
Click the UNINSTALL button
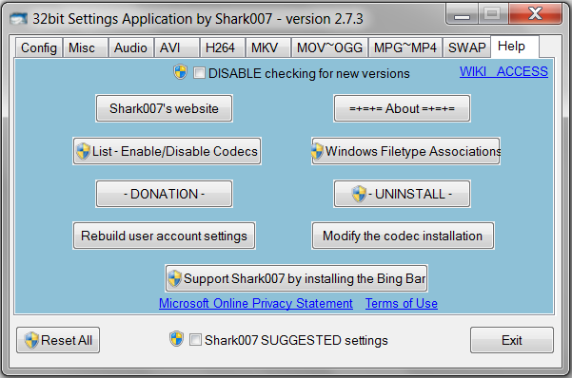(x=402, y=194)
